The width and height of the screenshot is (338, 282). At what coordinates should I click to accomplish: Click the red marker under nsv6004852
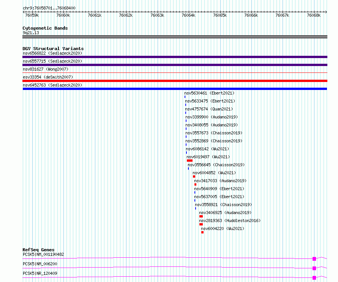pyautogui.click(x=194, y=176)
